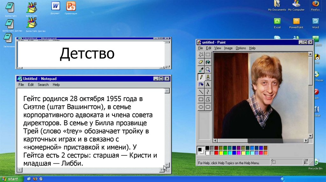Pick the purple color swatch
This screenshot has height=182, width=326.
tap(239, 148)
